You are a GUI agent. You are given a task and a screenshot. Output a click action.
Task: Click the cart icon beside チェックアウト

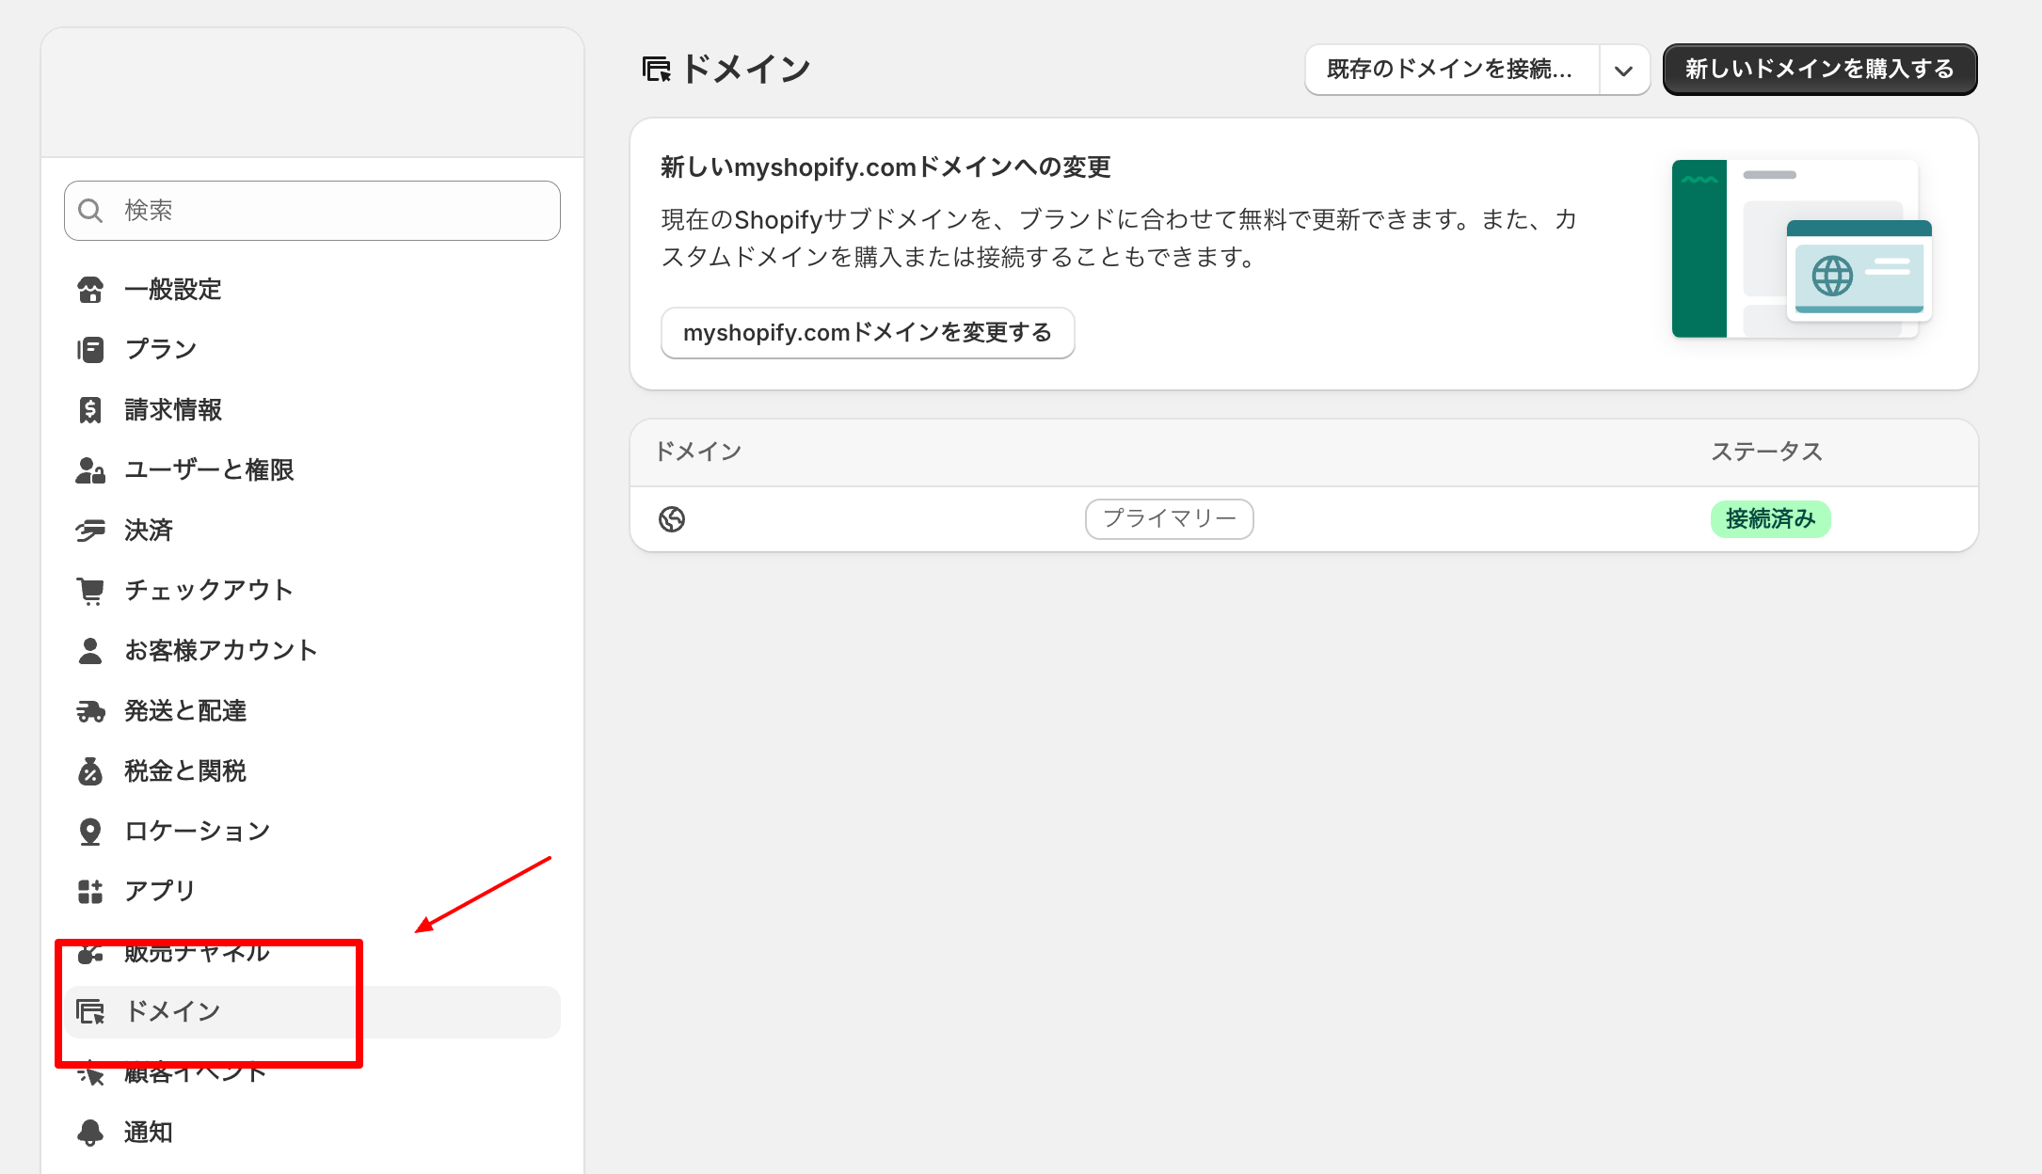[90, 591]
